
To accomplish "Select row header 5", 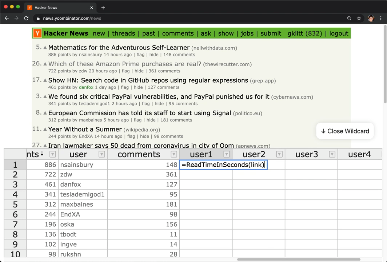I will 15,205.
